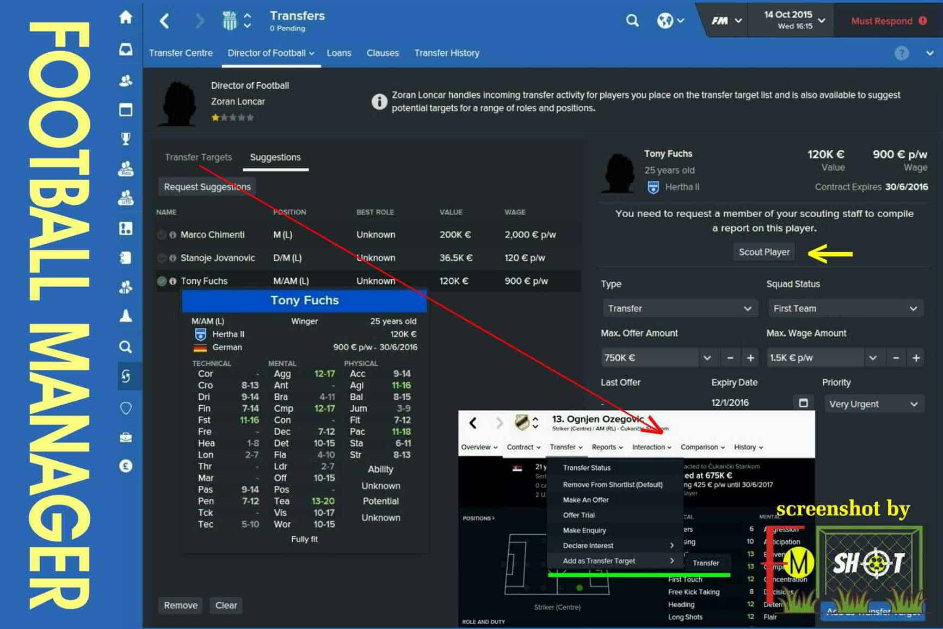Open the Type dropdown set to Transfer
Screen dimensions: 943x629
(680, 308)
